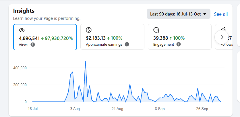Click the 4,896,541 views total
This screenshot has height=117, width=240.
pos(29,38)
